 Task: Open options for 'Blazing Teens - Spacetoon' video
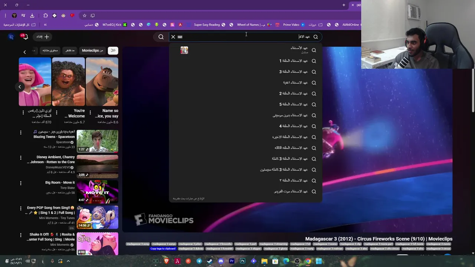[x=21, y=132]
